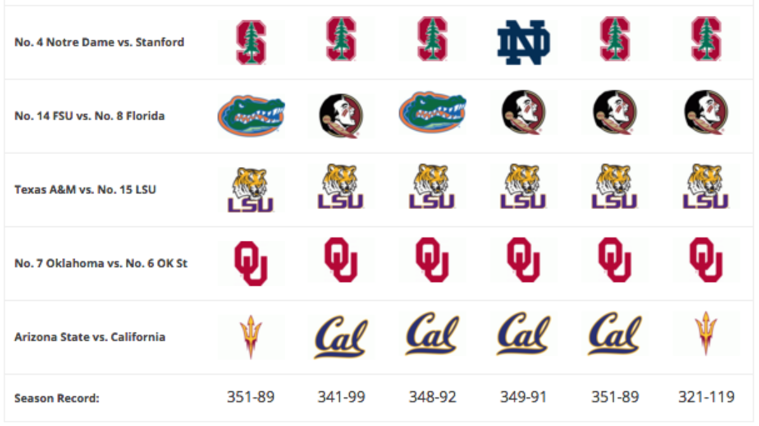759x426 pixels.
Task: Click the 349-91 season record
Action: [x=524, y=397]
